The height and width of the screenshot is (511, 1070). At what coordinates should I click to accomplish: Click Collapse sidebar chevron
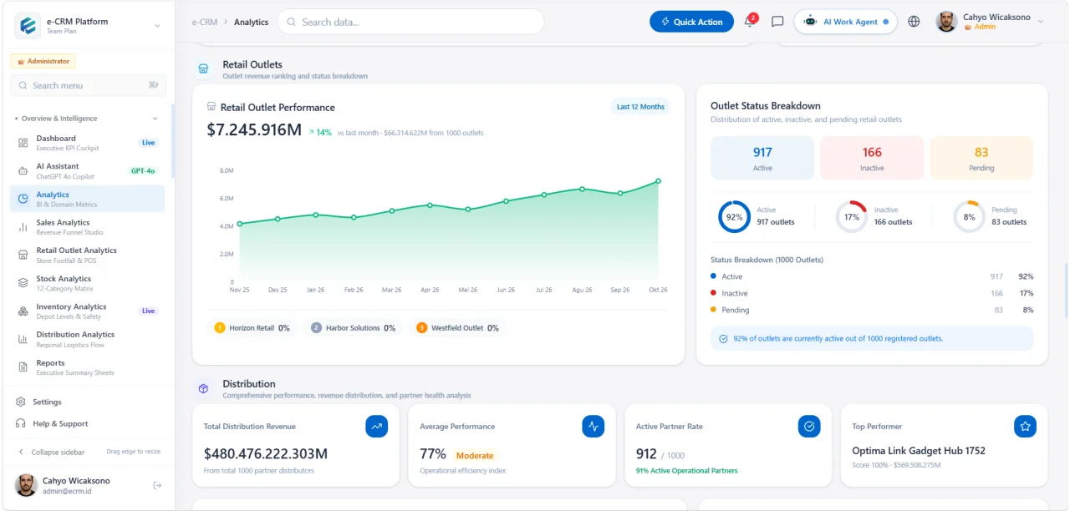point(22,452)
